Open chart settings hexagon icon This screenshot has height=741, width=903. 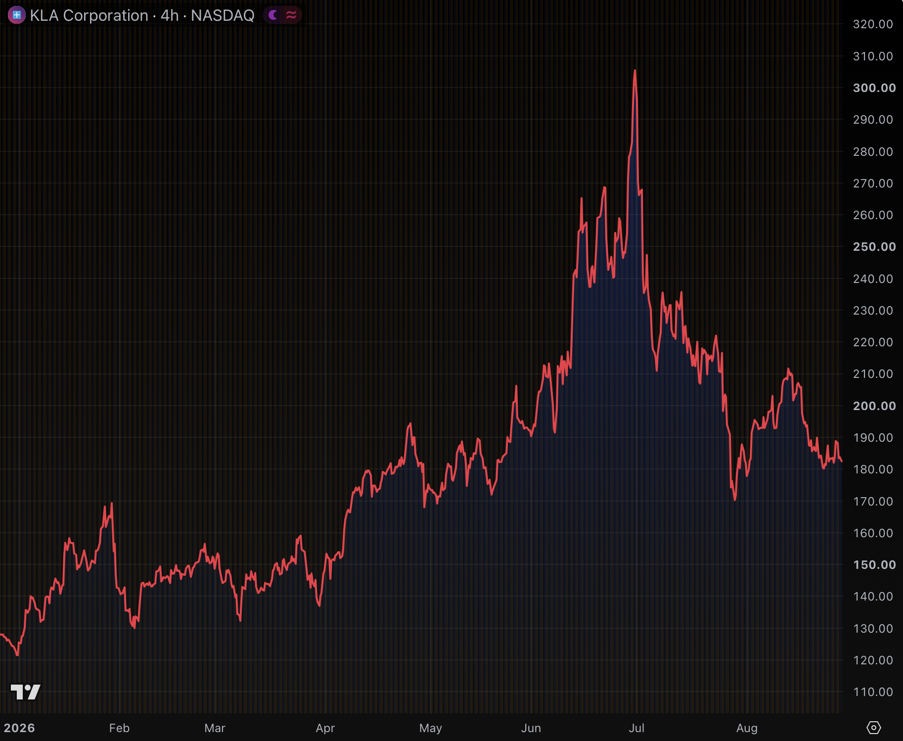874,728
